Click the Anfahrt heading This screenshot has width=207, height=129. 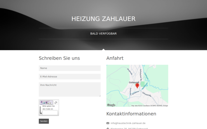pyautogui.click(x=115, y=58)
